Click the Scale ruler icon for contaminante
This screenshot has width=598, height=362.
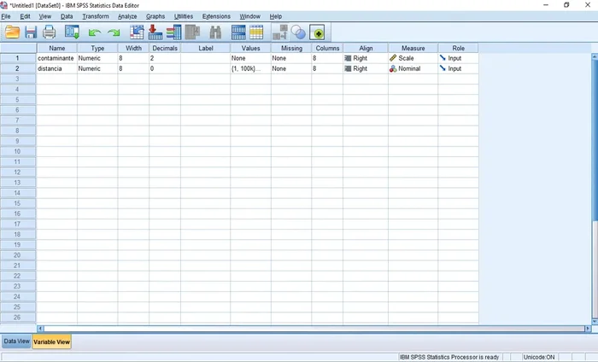pos(393,58)
